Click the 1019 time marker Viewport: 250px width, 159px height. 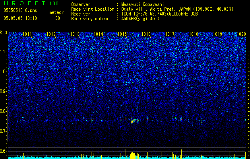(x=217, y=34)
